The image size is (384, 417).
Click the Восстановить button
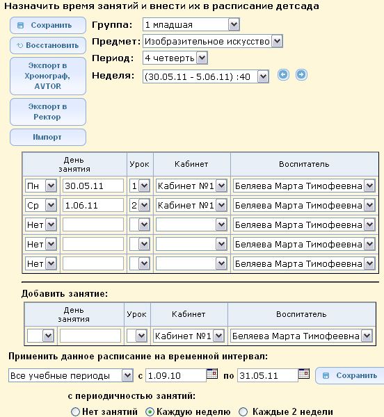point(48,45)
